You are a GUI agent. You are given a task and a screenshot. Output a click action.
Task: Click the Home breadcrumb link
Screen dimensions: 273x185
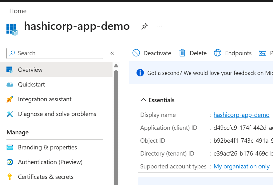18,11
